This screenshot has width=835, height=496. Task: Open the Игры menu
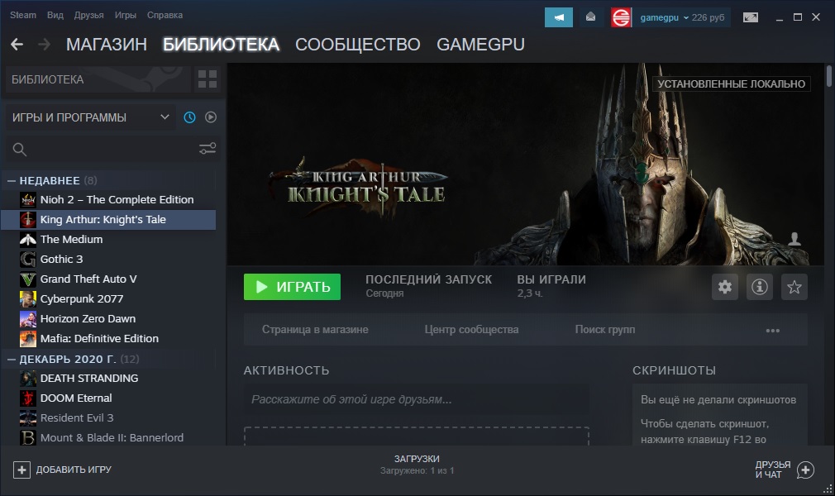(x=125, y=15)
